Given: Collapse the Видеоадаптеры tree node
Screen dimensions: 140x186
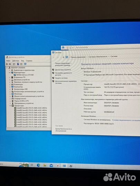Looking at the screenshot, I should tap(10, 72).
